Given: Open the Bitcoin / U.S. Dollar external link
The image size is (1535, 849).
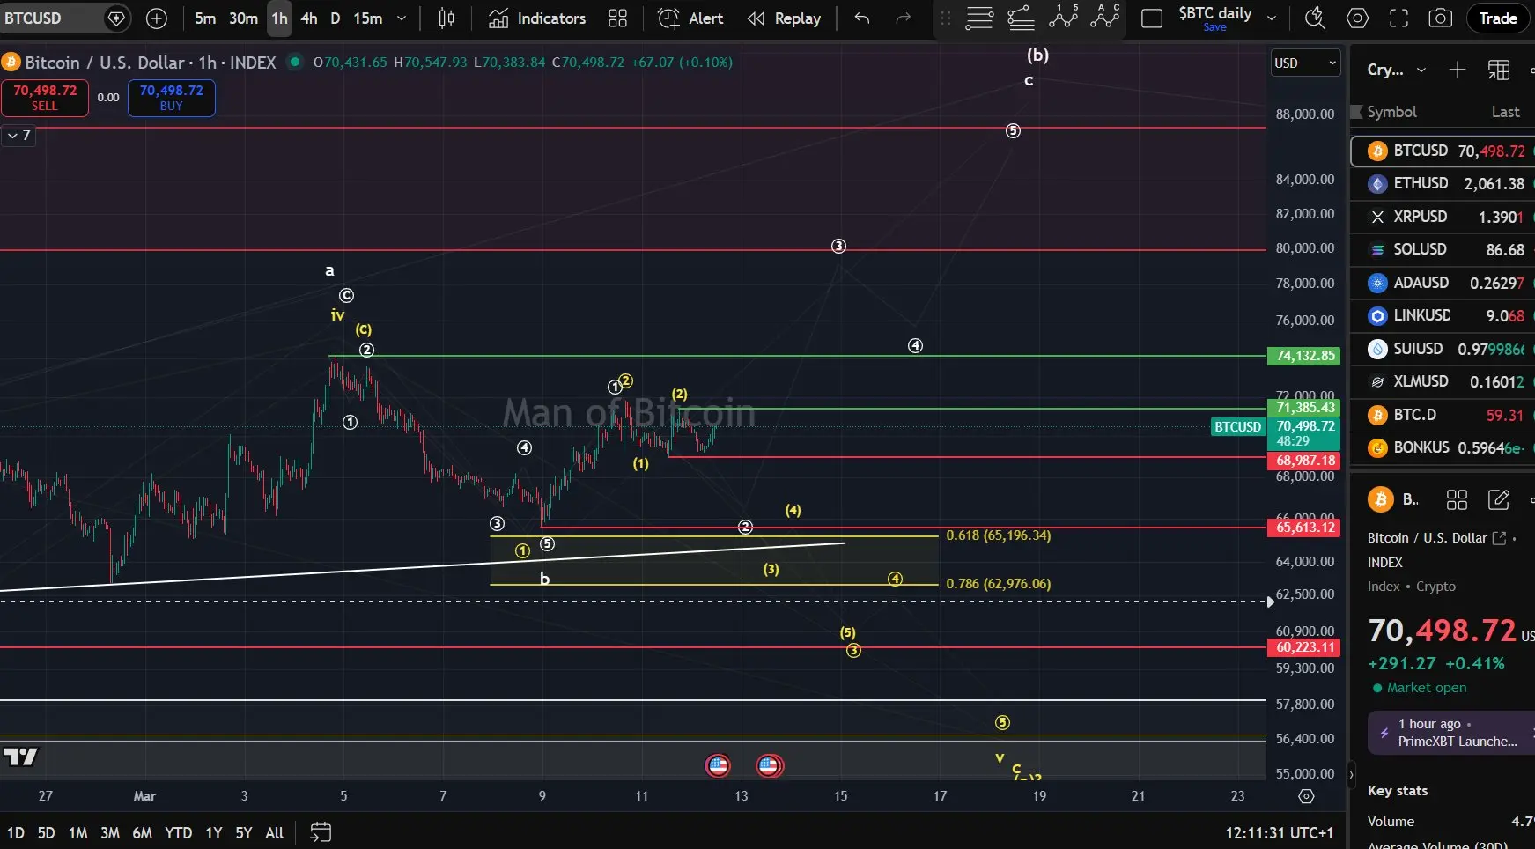Looking at the screenshot, I should (x=1499, y=538).
